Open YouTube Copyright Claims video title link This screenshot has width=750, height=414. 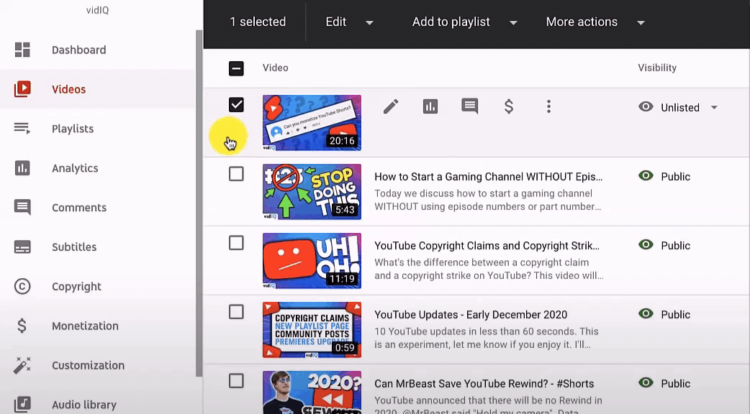(487, 245)
